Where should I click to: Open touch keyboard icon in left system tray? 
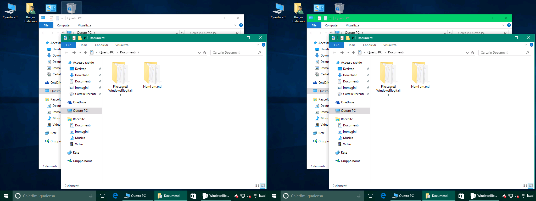click(x=263, y=196)
